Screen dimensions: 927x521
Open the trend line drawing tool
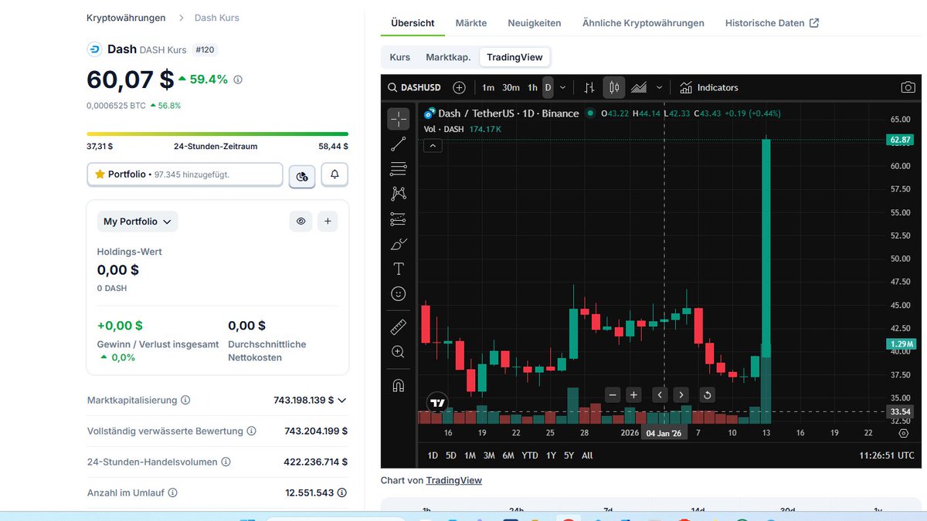pos(398,144)
